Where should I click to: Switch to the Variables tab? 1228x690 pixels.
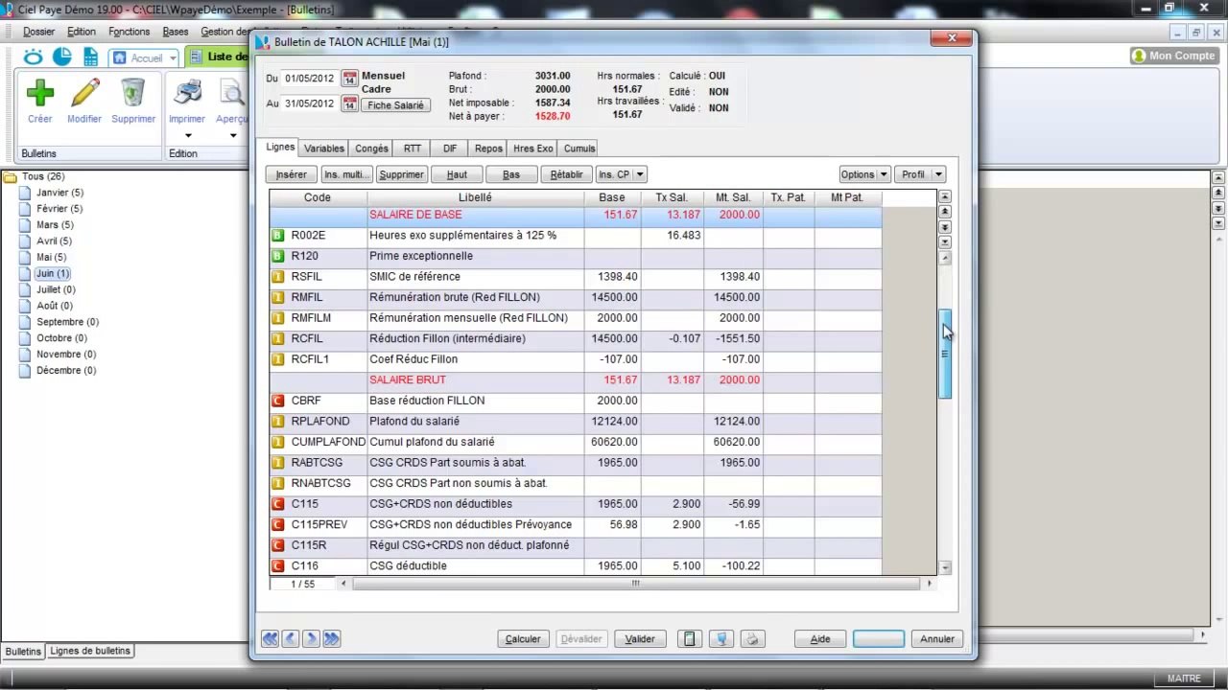tap(323, 149)
